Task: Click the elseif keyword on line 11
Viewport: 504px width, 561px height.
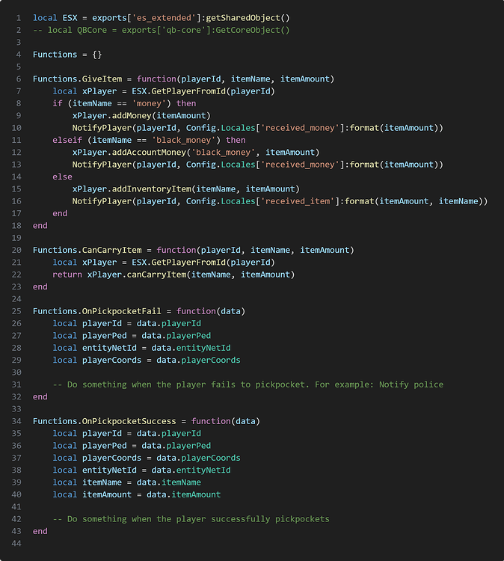Action: (x=67, y=140)
